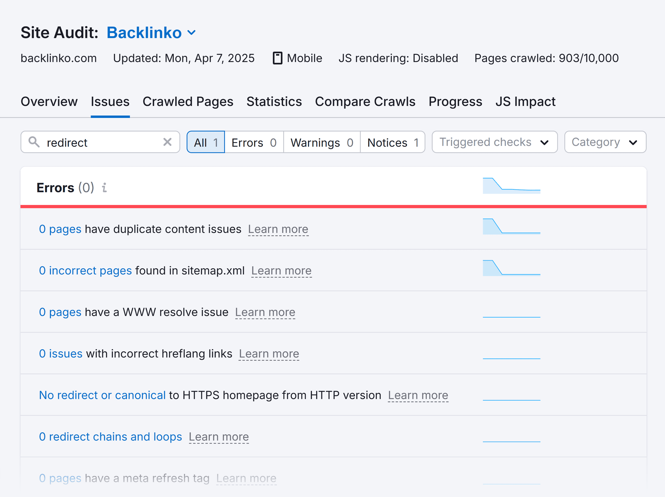Click the redirect search input field
Viewport: 665px width, 497px height.
(100, 142)
